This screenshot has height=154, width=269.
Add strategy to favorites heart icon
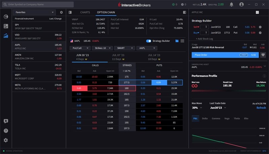263,55
